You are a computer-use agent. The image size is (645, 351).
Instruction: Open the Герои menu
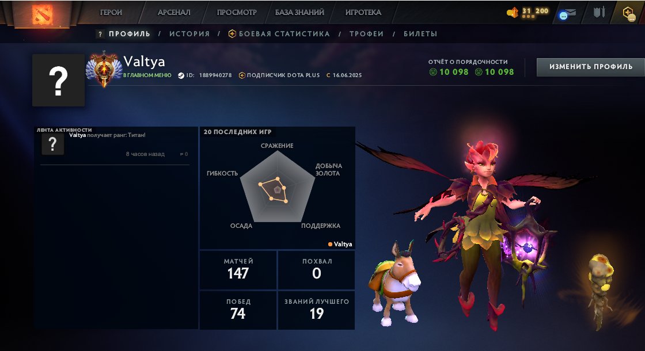(111, 12)
